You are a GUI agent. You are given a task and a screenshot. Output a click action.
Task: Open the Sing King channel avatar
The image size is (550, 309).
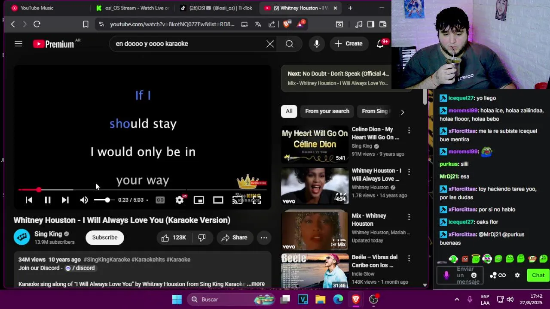click(x=21, y=237)
